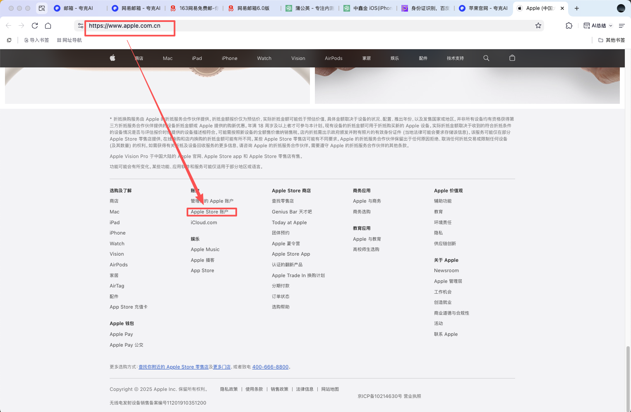Bookmark page with star icon
Viewport: 631px width, 412px height.
tap(538, 26)
